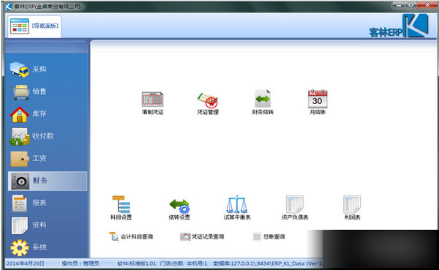439x270 pixels.
Task: Open 试算平衡表 trial balance scales icon
Action: [x=237, y=208]
